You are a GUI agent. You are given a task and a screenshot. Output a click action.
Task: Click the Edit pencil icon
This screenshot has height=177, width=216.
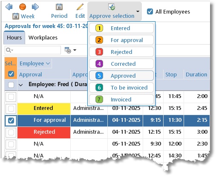pos(80,7)
